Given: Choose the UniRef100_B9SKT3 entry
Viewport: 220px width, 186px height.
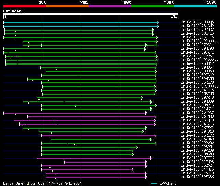Looking at the screenshot, I should click(x=197, y=97).
